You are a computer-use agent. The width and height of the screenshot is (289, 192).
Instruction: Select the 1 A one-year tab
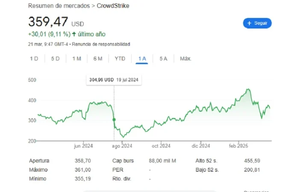(142, 59)
